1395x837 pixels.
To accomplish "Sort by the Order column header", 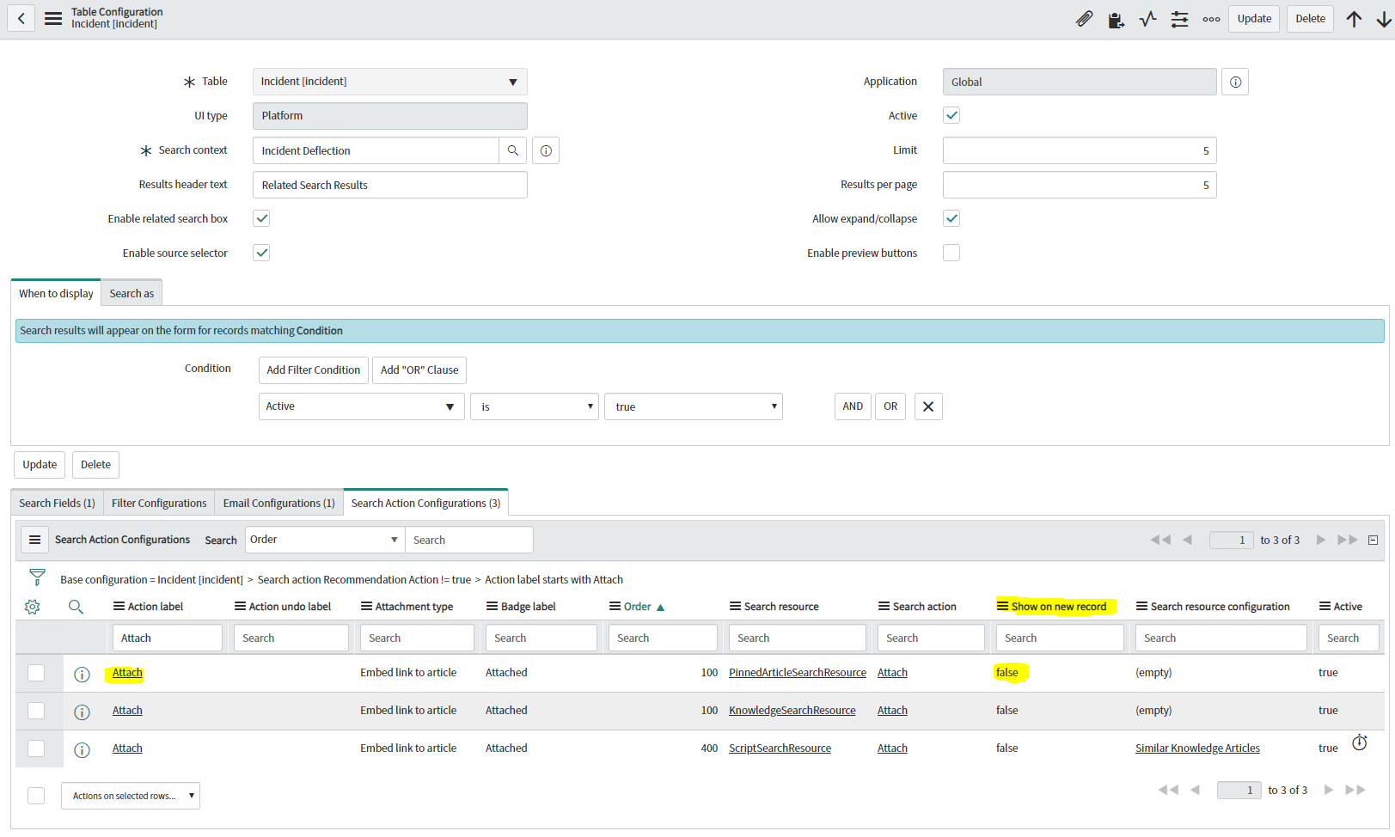I will [638, 607].
